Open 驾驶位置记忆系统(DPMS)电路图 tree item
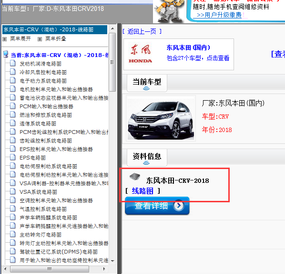The width and height of the screenshot is (285, 274). click(x=59, y=252)
